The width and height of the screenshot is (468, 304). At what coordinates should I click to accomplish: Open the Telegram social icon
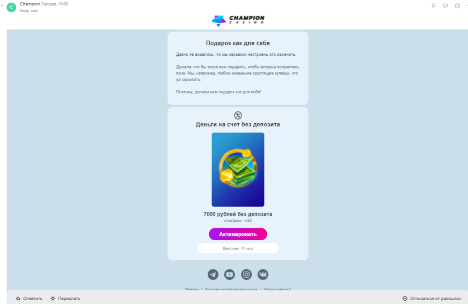coord(213,274)
